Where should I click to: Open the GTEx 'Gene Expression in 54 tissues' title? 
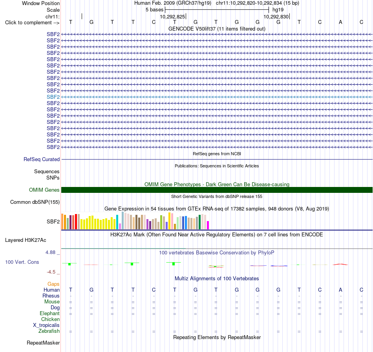pos(217,209)
